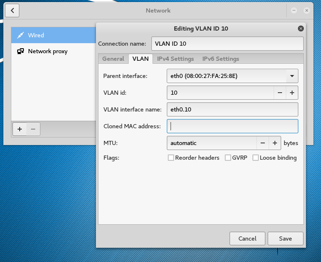Check the Loose binding flag
The image size is (321, 262).
click(x=256, y=158)
